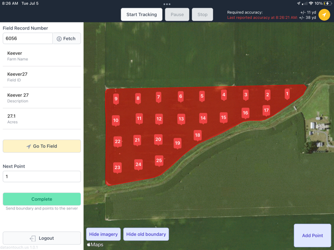Log out of the app
The width and height of the screenshot is (334, 250).
(42, 238)
